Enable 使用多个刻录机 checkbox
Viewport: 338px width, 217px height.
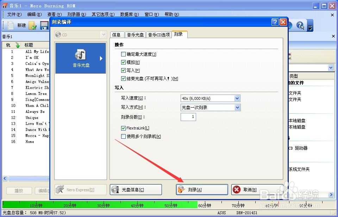click(x=123, y=137)
